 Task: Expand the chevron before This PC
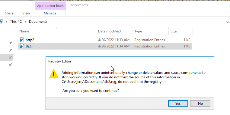click(x=6, y=22)
